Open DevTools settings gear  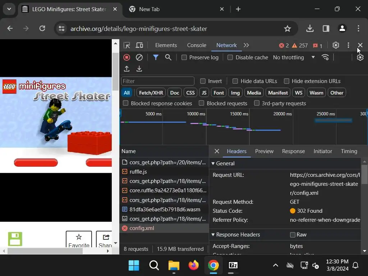pyautogui.click(x=336, y=45)
